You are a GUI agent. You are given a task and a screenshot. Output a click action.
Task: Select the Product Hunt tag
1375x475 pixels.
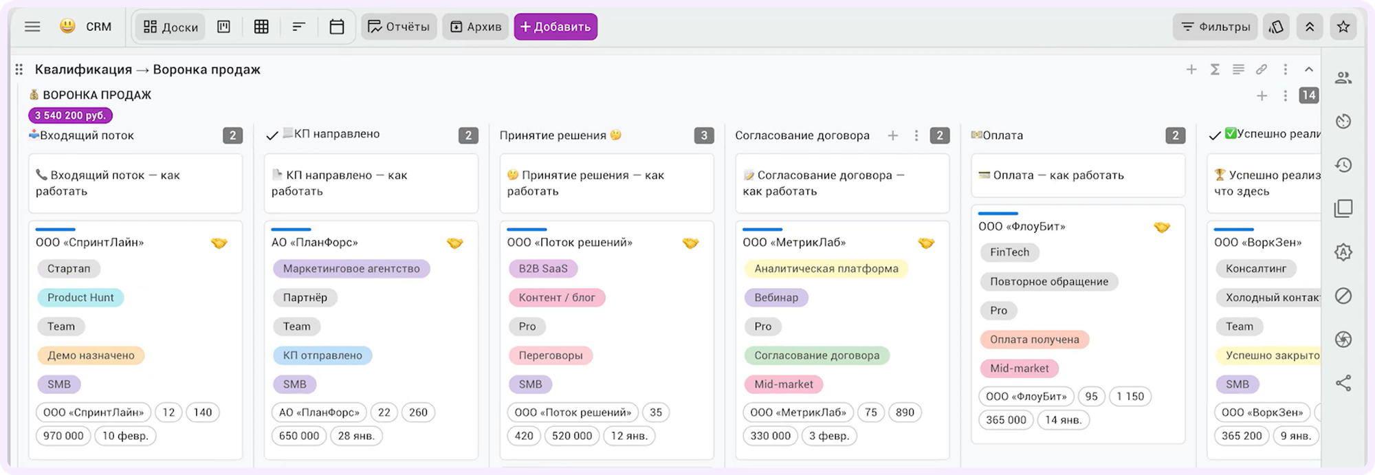tap(80, 298)
